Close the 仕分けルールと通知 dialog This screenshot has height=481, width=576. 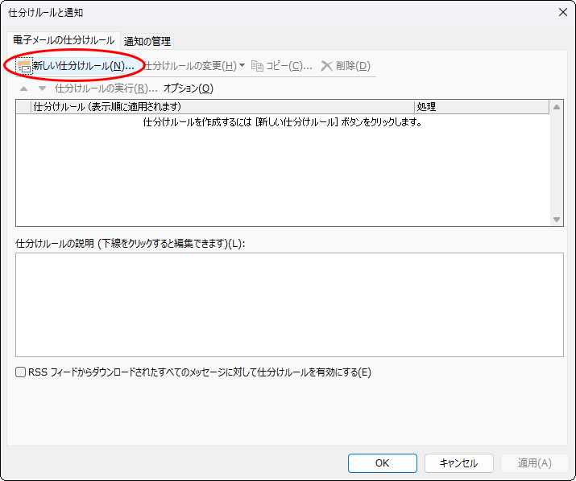(x=563, y=13)
